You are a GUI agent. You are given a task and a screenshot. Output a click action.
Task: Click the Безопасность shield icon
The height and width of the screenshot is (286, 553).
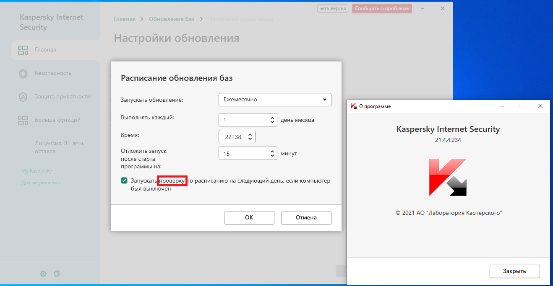(23, 74)
